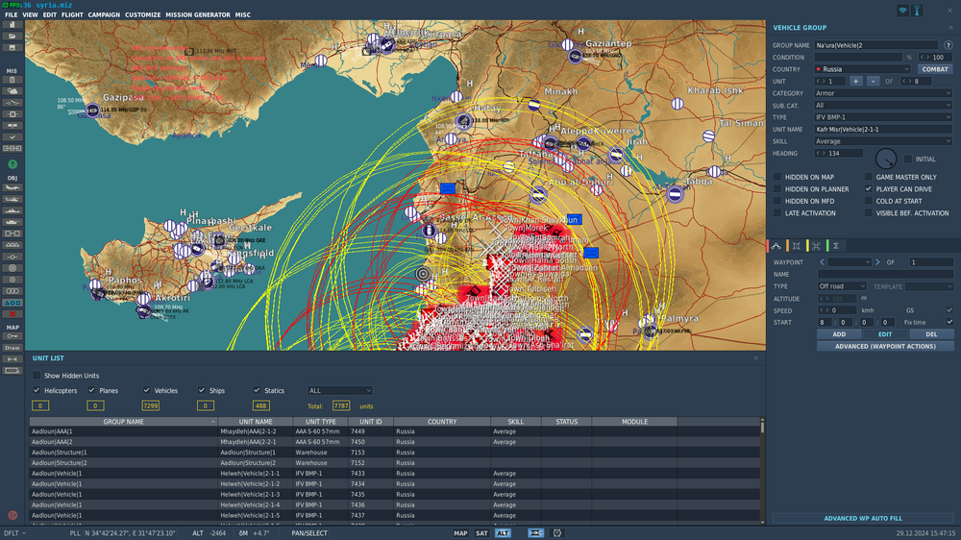Select the ruler distance measuring tool
This screenshot has height=540, width=961.
tap(12, 359)
